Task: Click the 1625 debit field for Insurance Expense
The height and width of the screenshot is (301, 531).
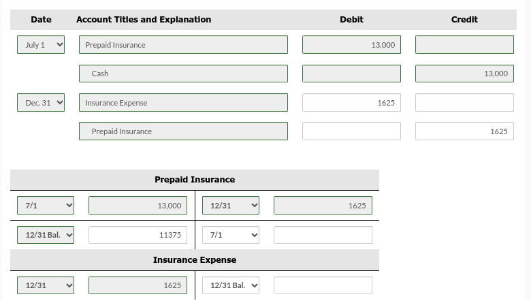Action: click(x=351, y=103)
